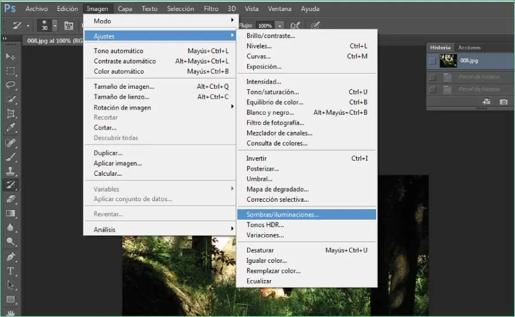Choose Equilibrio de color adjustment
Screen dimensions: 515x317
point(306,102)
